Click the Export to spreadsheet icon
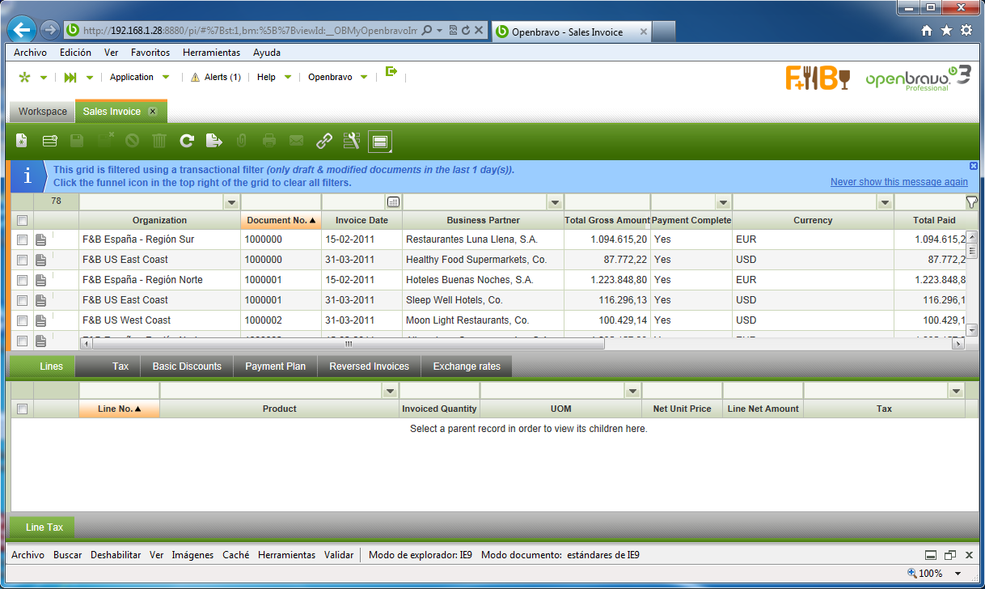The height and width of the screenshot is (589, 985). 213,142
